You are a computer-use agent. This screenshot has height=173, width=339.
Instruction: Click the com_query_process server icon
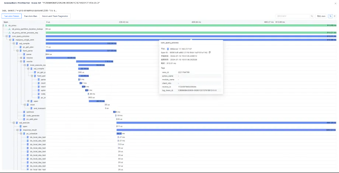point(10,36)
